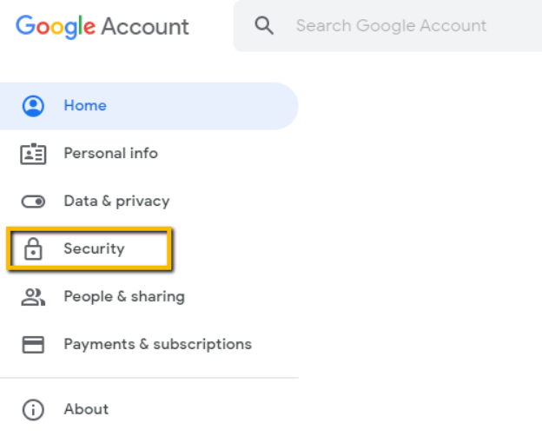Open the About page link
Image resolution: width=542 pixels, height=436 pixels.
pyautogui.click(x=86, y=409)
